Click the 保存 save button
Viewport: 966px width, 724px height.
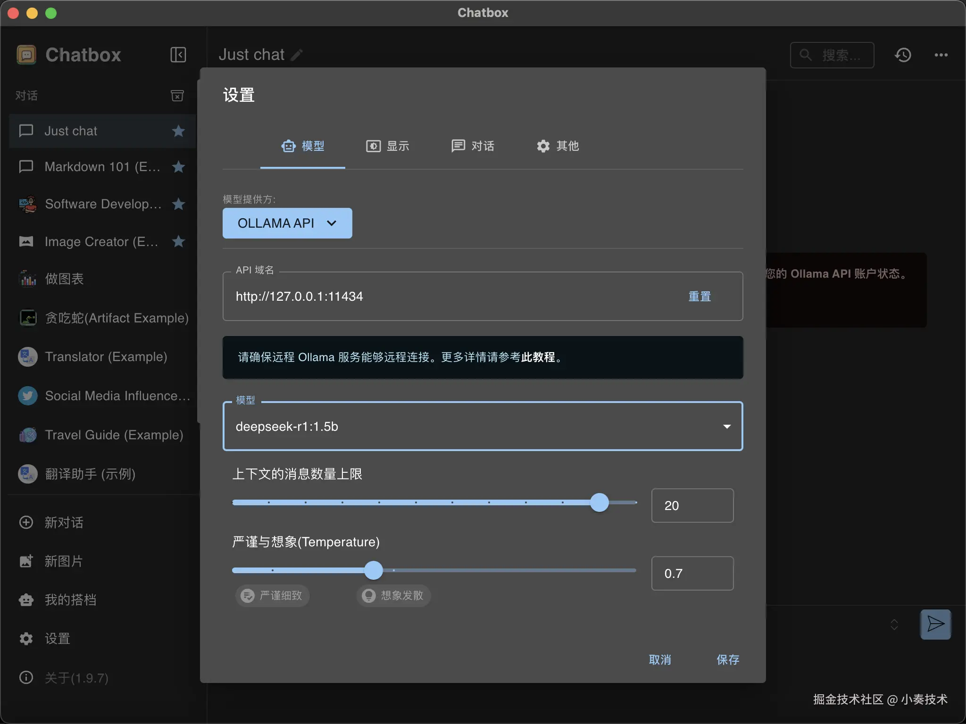[x=727, y=659]
